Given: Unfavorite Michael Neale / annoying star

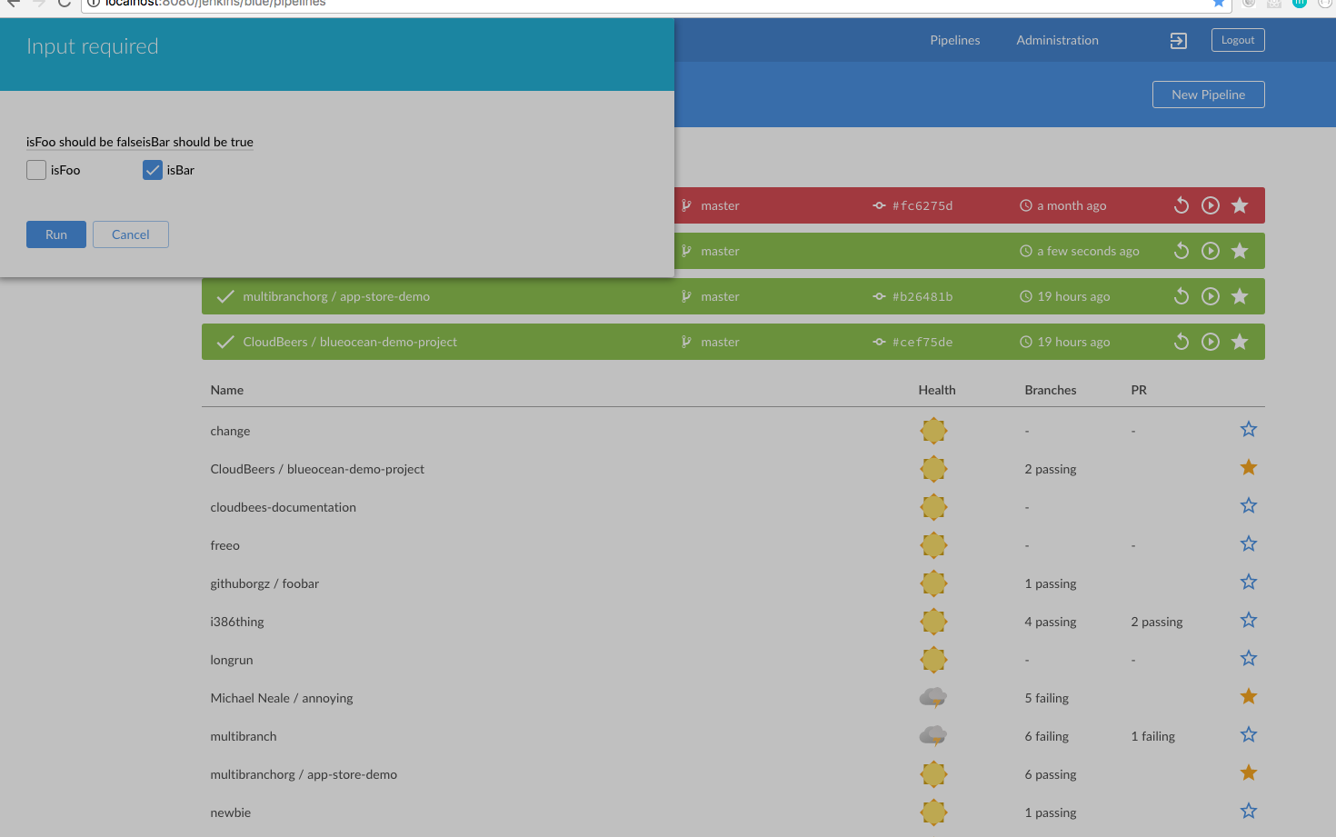Looking at the screenshot, I should click(1249, 696).
